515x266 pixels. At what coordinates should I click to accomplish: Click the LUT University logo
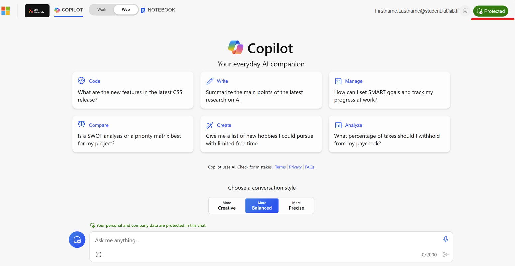coord(37,11)
